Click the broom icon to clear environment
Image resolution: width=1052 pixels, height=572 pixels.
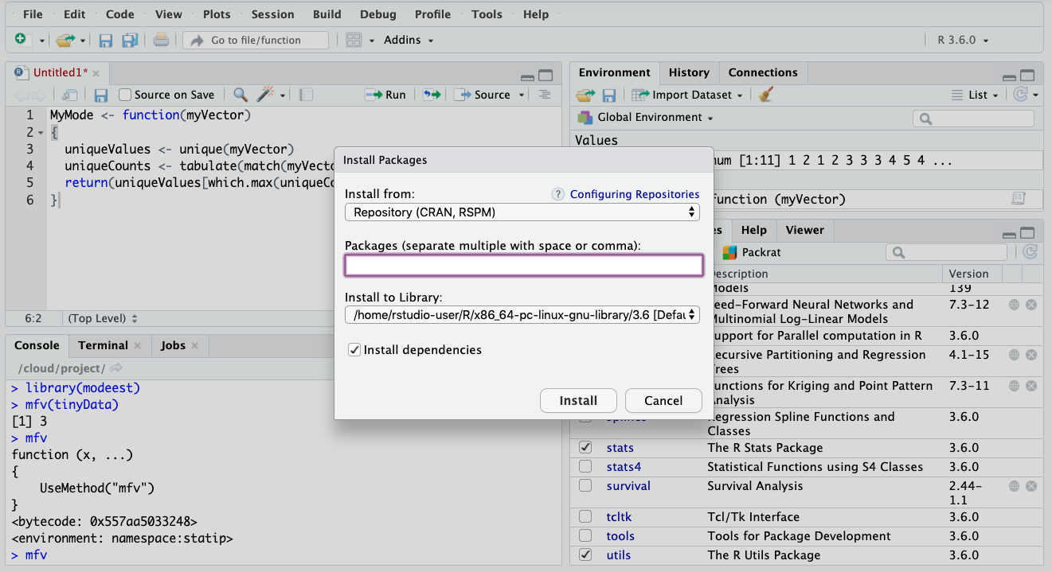click(x=766, y=95)
